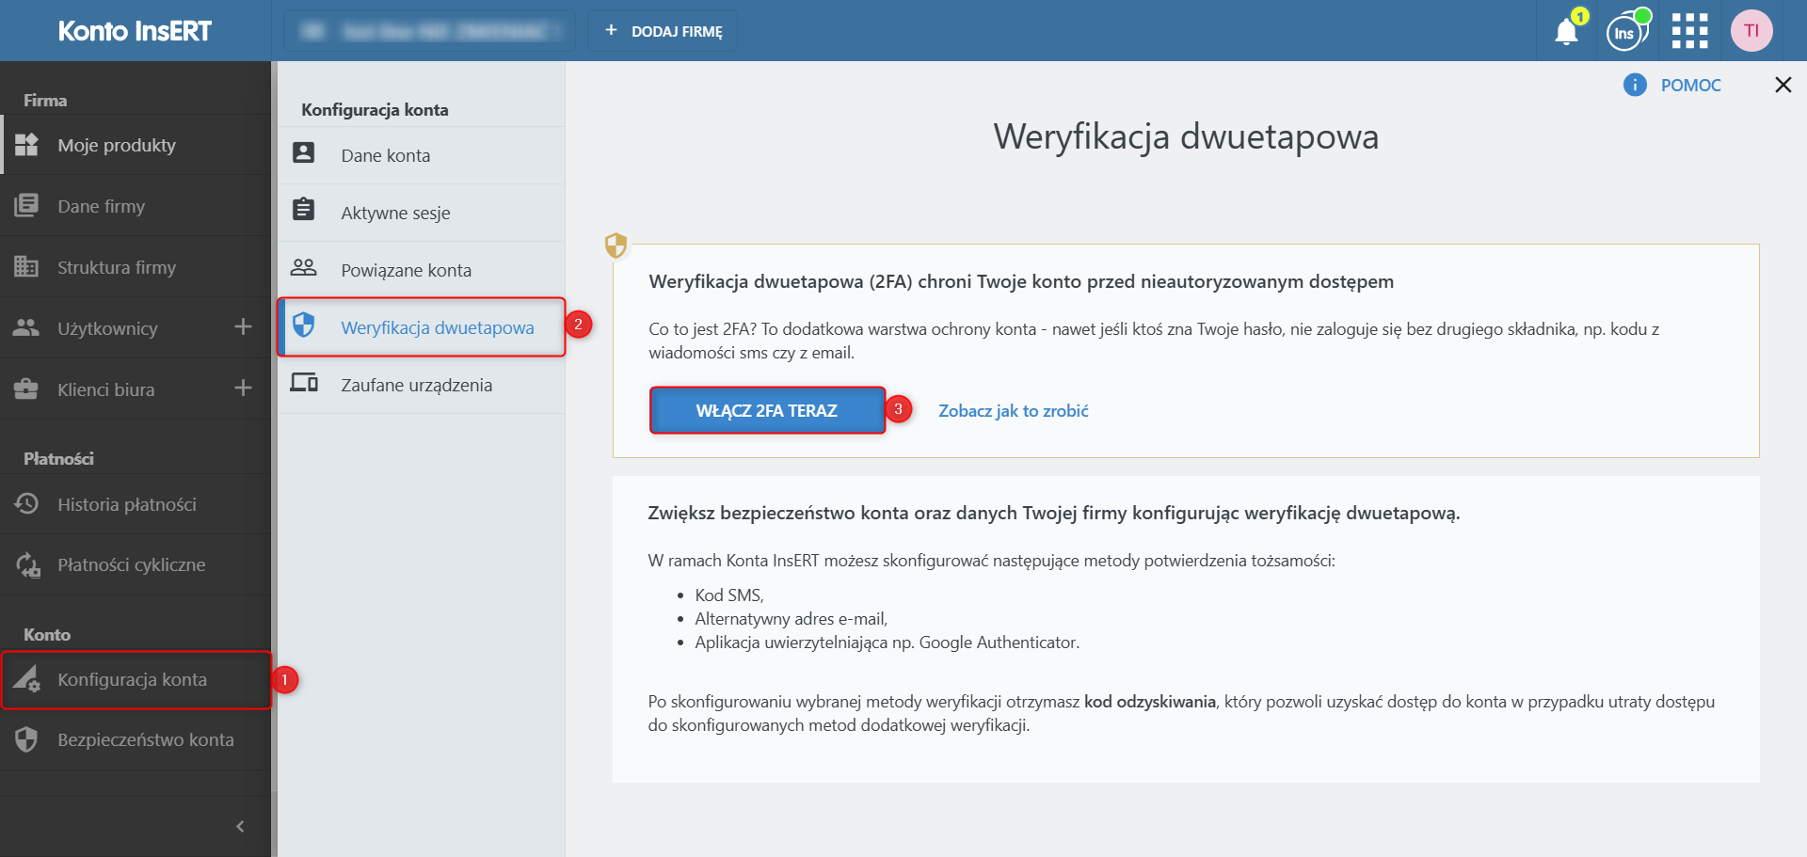Follow the Zobacz jak to zrobić link
Screen dimensions: 1807x857
(1014, 410)
